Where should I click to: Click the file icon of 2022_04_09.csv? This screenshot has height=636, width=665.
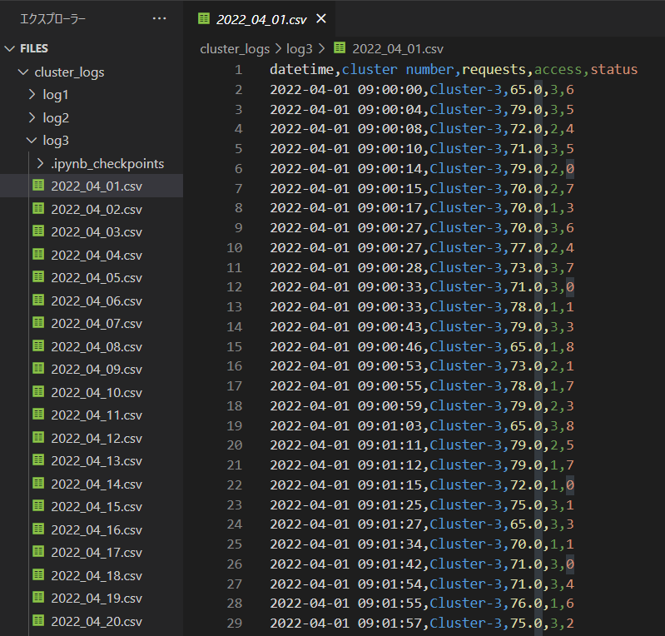[38, 368]
